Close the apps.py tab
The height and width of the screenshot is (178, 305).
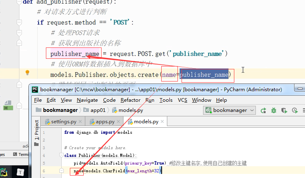pyautogui.click(x=118, y=122)
